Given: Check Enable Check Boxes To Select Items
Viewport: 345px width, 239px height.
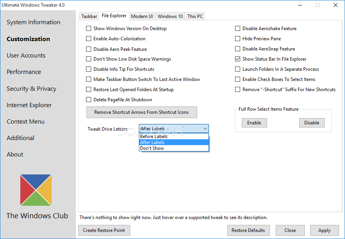Looking at the screenshot, I should click(x=238, y=79).
